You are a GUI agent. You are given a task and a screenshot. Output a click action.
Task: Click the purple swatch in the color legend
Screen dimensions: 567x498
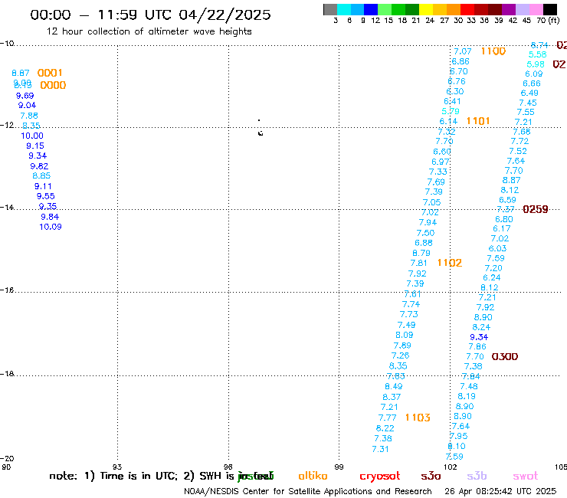pyautogui.click(x=509, y=9)
